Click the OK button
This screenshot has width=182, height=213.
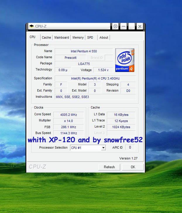[x=133, y=167]
